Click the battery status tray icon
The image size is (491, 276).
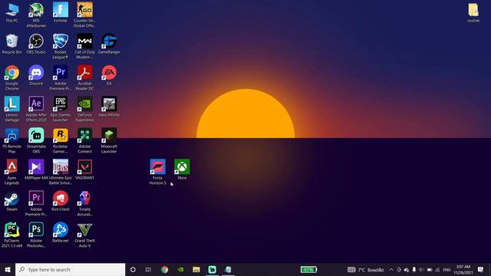[430, 270]
